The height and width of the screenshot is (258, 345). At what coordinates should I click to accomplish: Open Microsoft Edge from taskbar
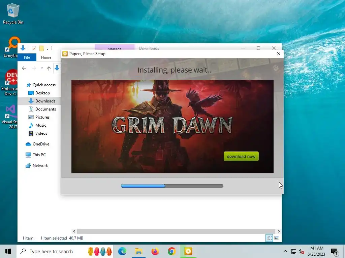[122, 251]
